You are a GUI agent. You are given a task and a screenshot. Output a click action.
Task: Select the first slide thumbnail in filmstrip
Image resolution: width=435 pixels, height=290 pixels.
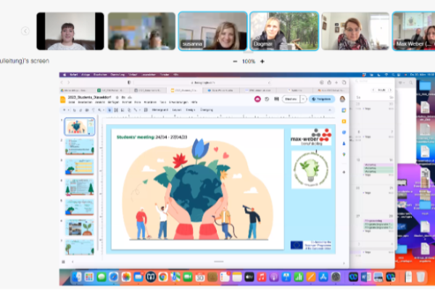click(79, 127)
